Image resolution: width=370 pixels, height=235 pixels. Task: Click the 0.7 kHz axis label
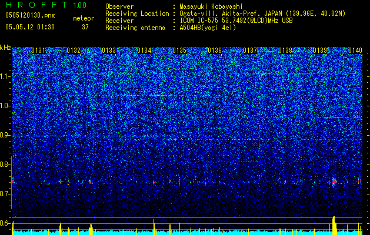5,194
